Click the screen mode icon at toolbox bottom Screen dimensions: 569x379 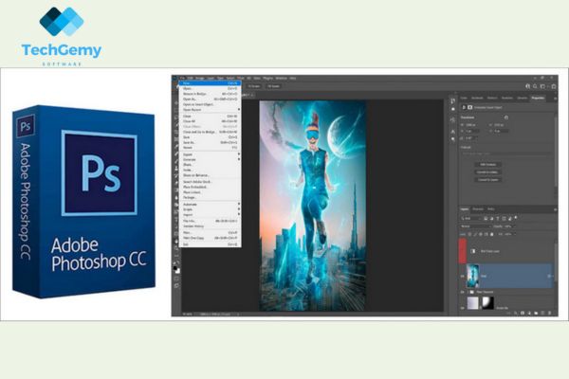[176, 286]
